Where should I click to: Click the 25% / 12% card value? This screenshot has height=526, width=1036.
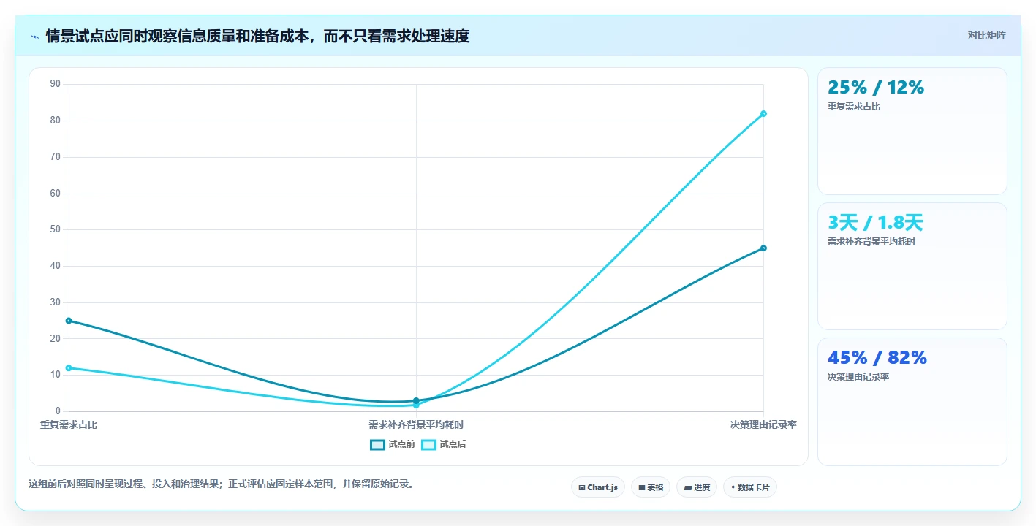tap(876, 87)
